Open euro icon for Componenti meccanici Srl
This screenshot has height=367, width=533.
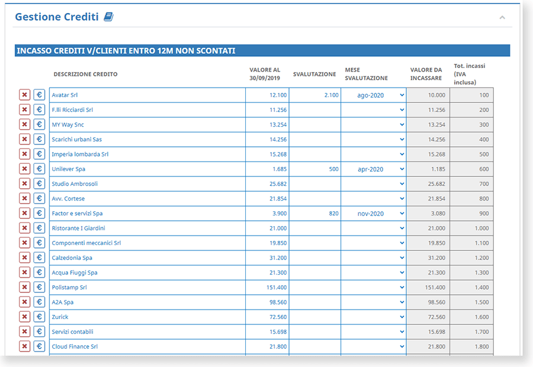(39, 243)
